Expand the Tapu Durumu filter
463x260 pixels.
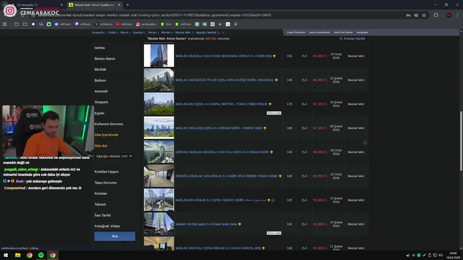click(x=106, y=182)
